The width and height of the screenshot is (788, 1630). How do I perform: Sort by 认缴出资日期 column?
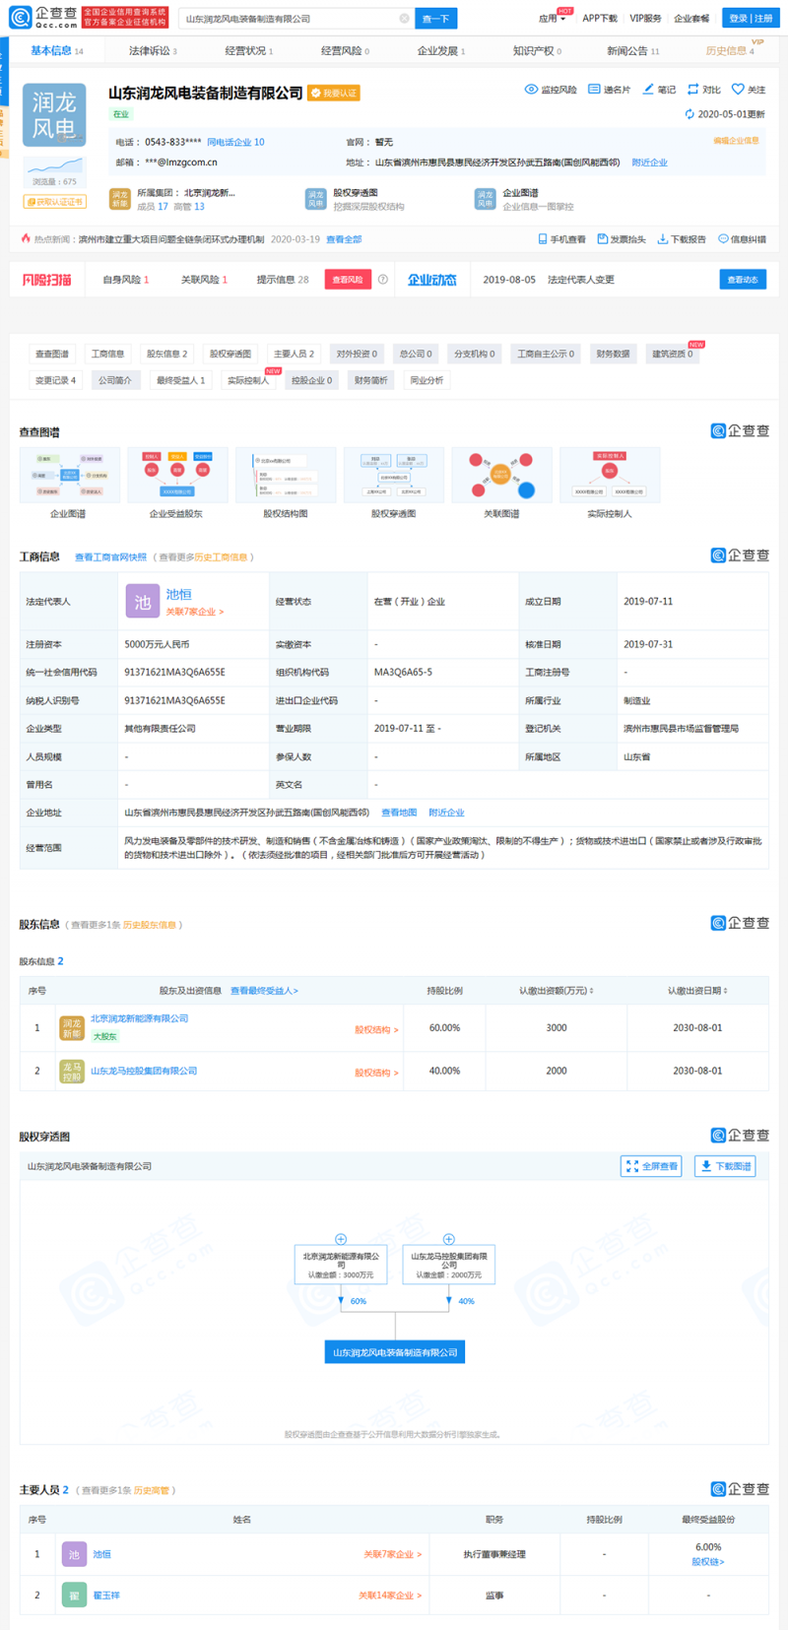(697, 991)
